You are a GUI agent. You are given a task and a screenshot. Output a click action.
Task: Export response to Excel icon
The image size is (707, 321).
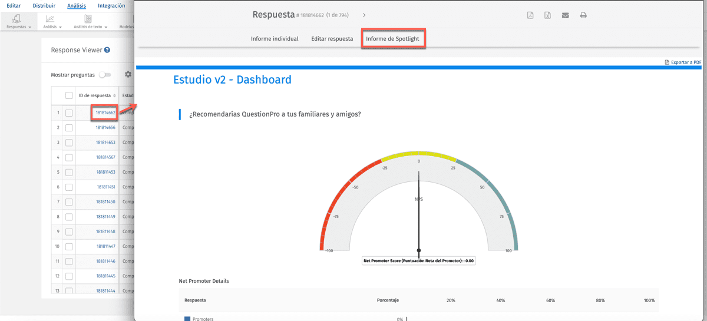click(x=548, y=15)
